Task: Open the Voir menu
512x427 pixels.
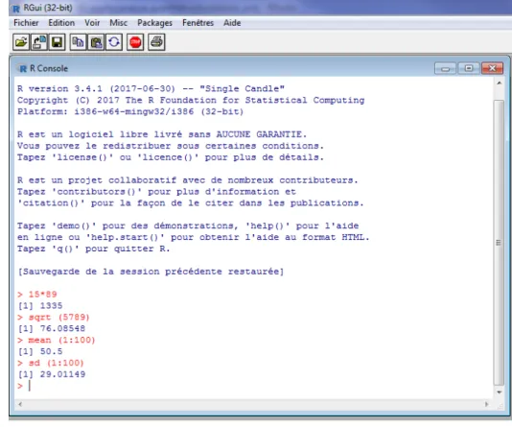Action: click(x=92, y=23)
